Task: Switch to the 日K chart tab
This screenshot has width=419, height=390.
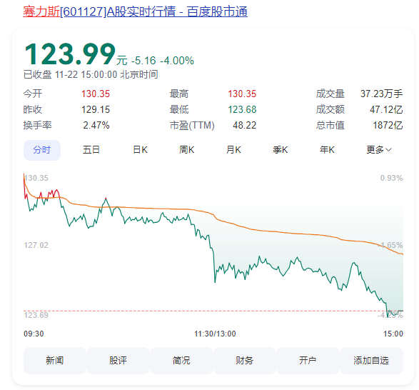Action: (x=140, y=150)
